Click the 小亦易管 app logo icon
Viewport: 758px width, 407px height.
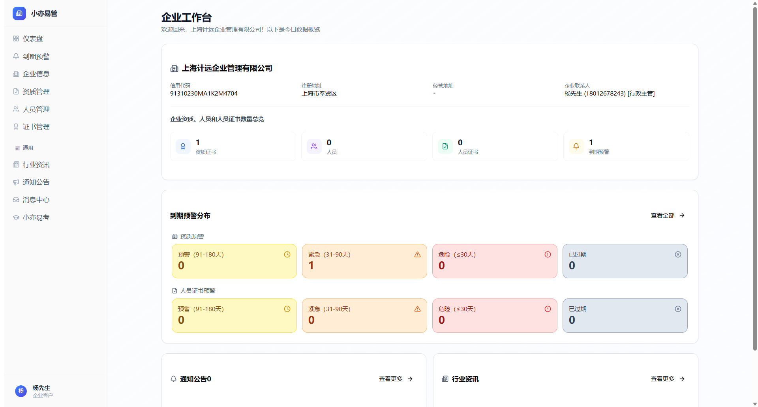(x=19, y=13)
